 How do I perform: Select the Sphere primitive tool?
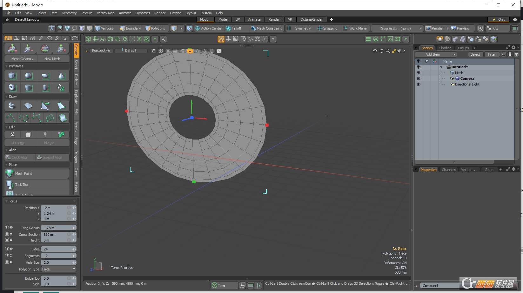[x=29, y=76]
